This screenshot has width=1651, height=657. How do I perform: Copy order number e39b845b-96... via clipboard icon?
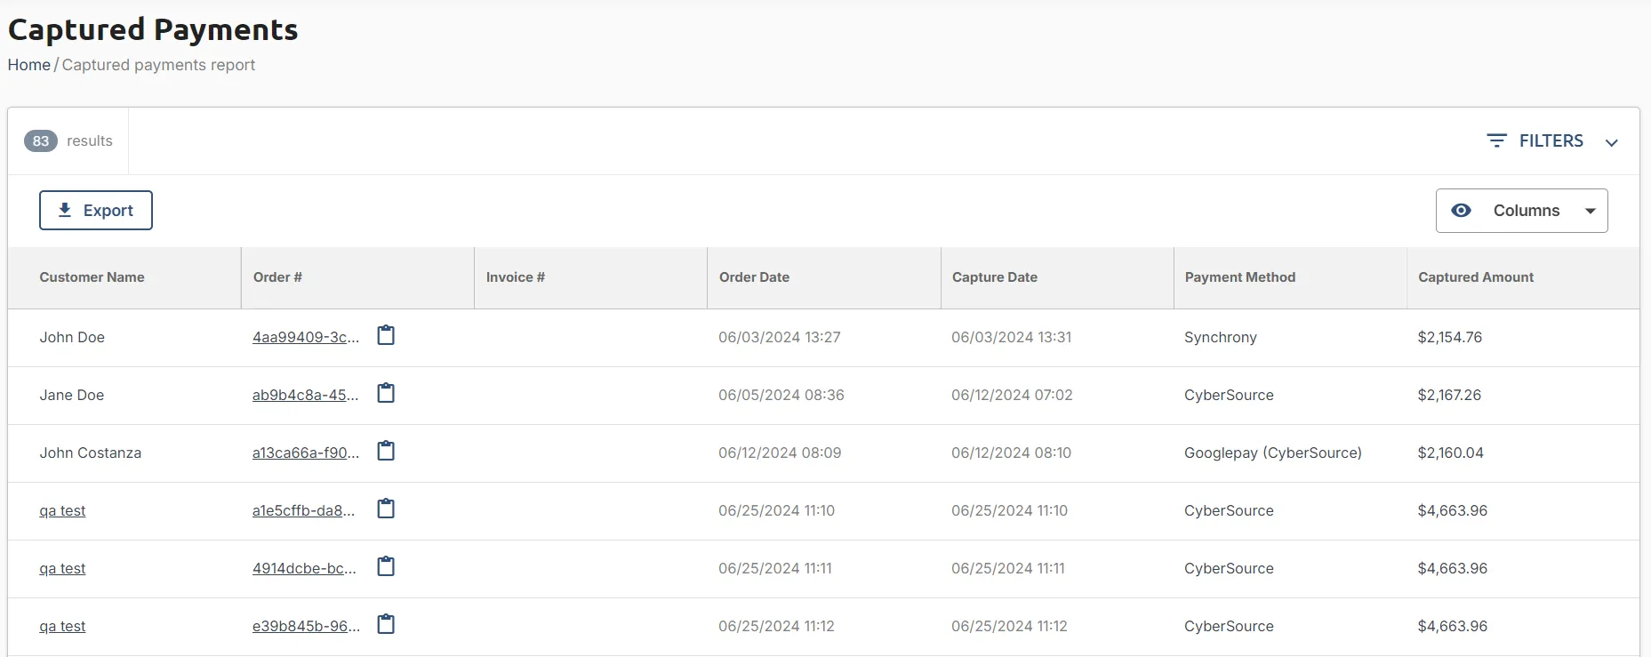(x=386, y=624)
